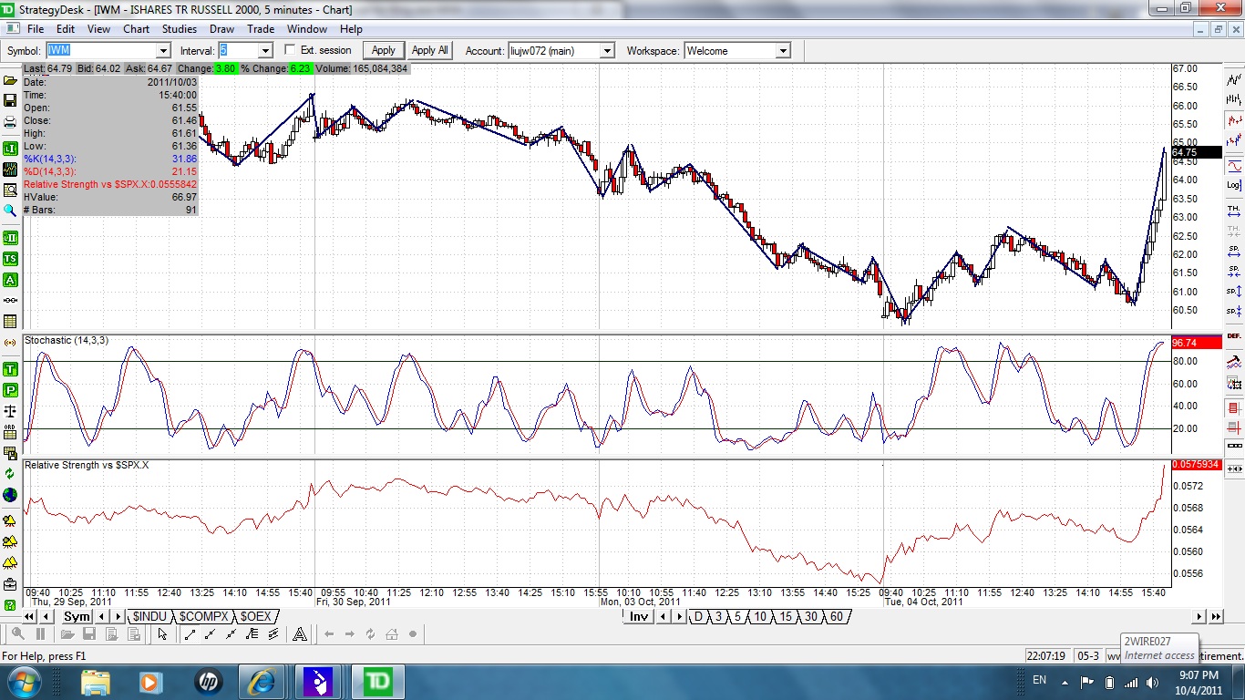Open the Draw menu

[x=222, y=29]
